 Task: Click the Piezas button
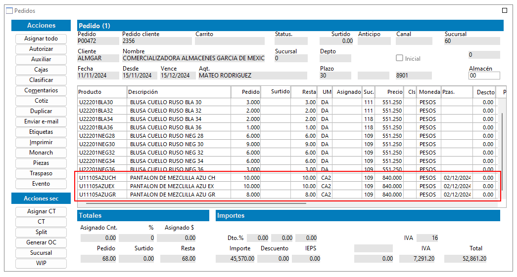(x=41, y=163)
